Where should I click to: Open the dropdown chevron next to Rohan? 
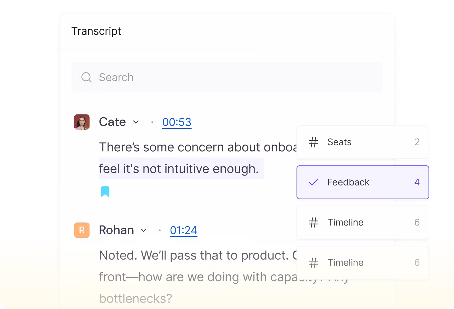pyautogui.click(x=144, y=230)
